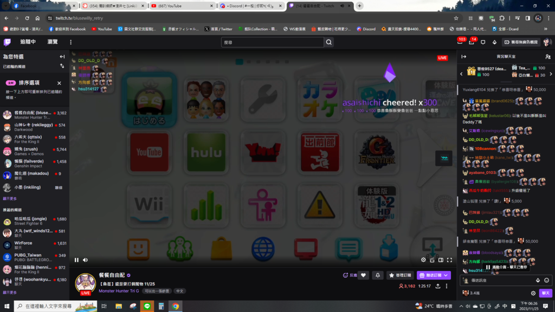Viewport: 555px width, 312px height.
Task: Show hidden system tray icons
Action: click(461, 306)
